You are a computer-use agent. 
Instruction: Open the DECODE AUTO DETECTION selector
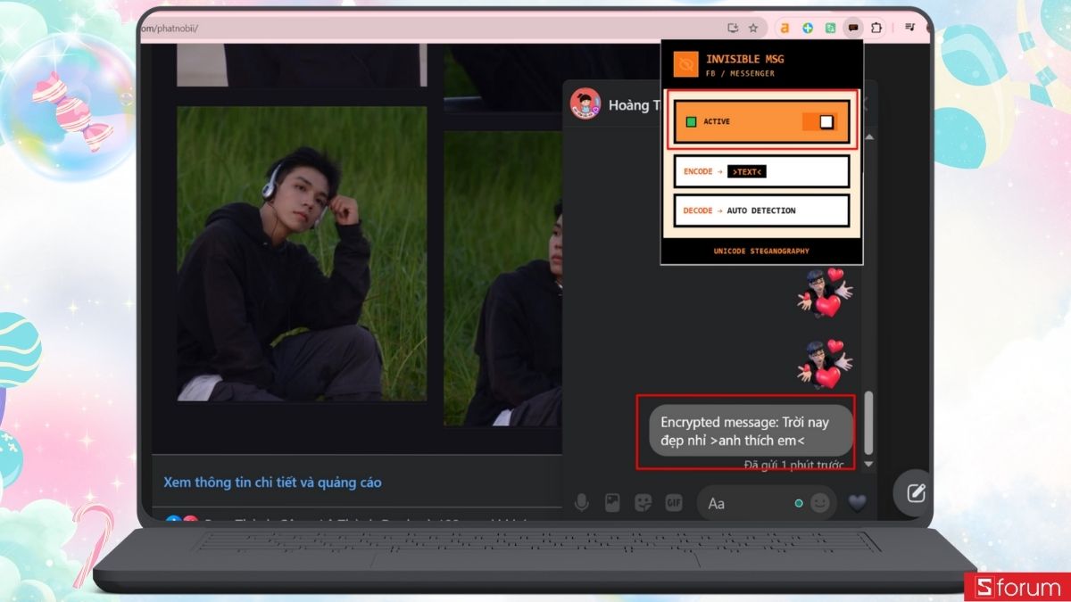tap(760, 210)
